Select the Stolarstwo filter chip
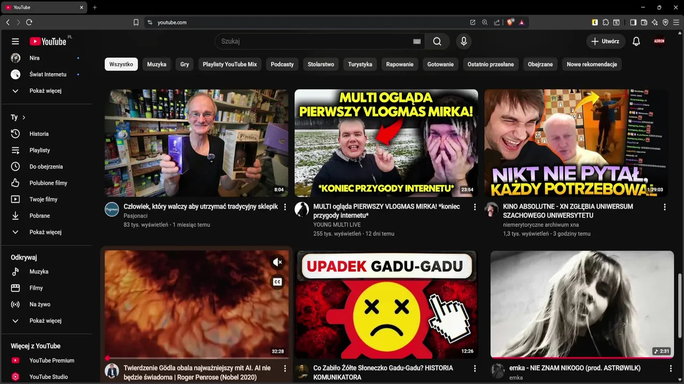The width and height of the screenshot is (684, 384). click(x=321, y=64)
